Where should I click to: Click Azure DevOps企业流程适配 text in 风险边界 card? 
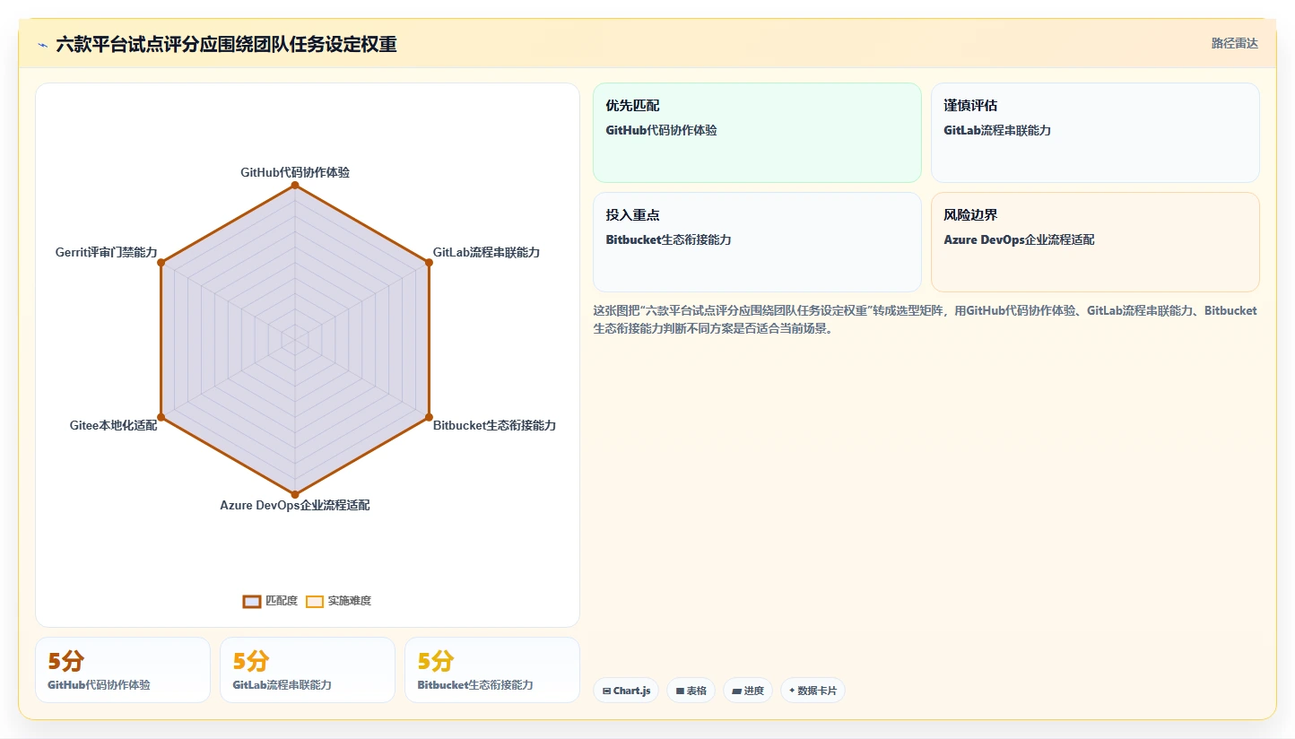pyautogui.click(x=1019, y=239)
